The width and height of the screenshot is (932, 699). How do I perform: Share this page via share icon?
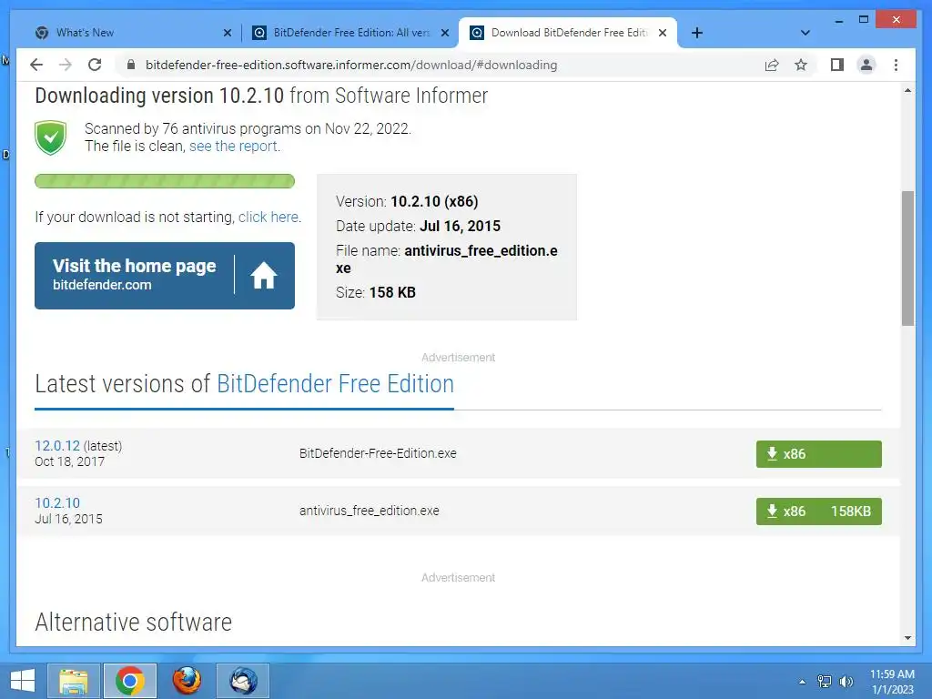pos(772,65)
